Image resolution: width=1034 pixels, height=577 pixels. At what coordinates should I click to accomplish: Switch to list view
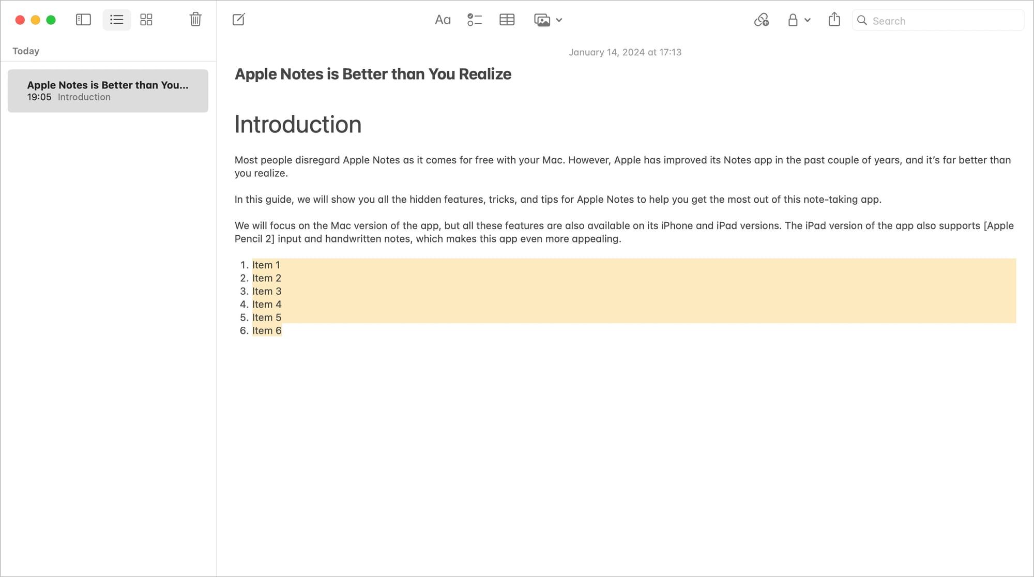click(117, 20)
